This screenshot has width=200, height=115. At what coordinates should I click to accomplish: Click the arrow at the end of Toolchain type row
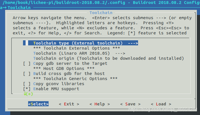tap(133, 43)
